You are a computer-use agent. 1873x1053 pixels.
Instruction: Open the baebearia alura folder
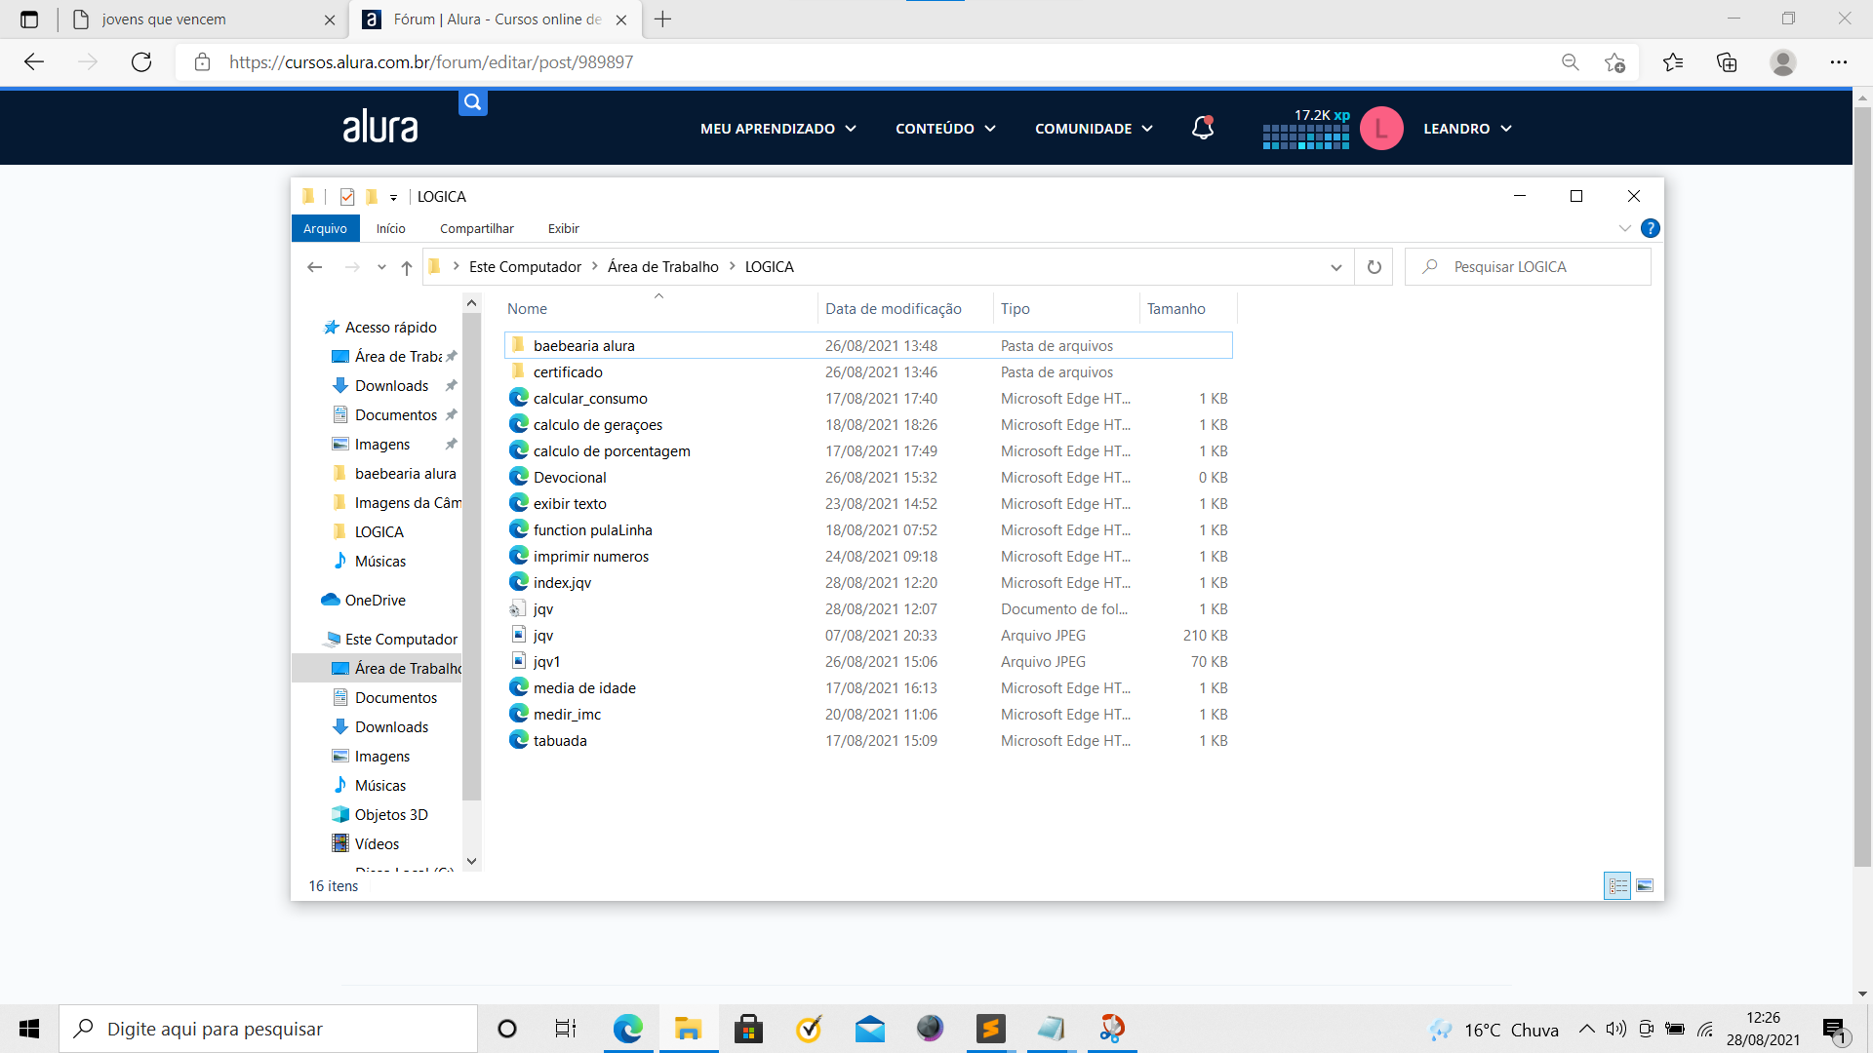point(584,344)
